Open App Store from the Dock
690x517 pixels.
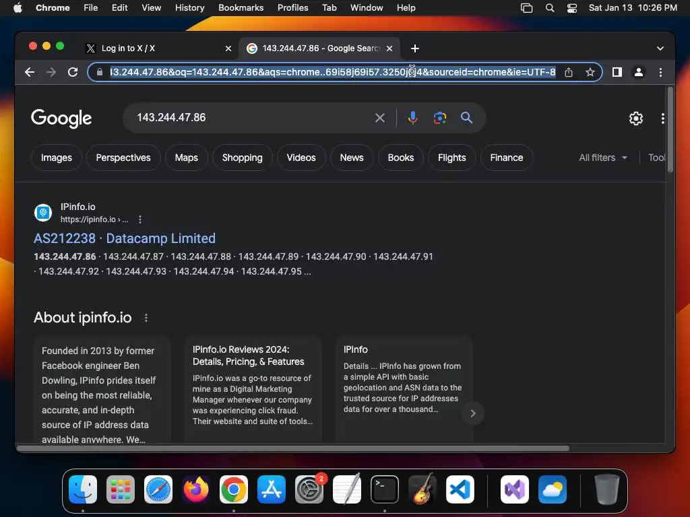pyautogui.click(x=272, y=489)
